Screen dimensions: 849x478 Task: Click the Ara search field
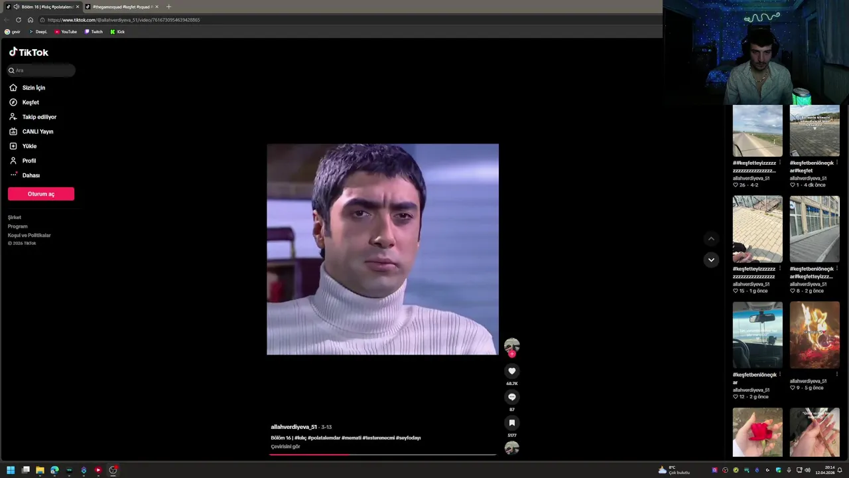pyautogui.click(x=41, y=70)
